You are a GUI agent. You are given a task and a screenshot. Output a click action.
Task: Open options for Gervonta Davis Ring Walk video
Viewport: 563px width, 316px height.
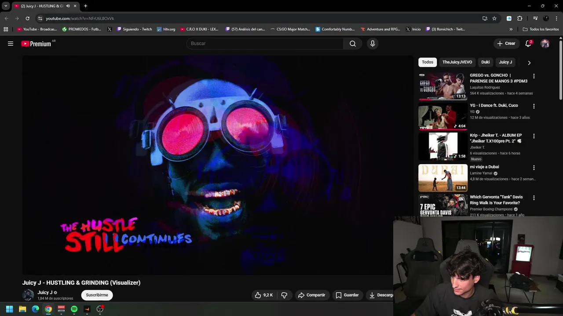534,198
